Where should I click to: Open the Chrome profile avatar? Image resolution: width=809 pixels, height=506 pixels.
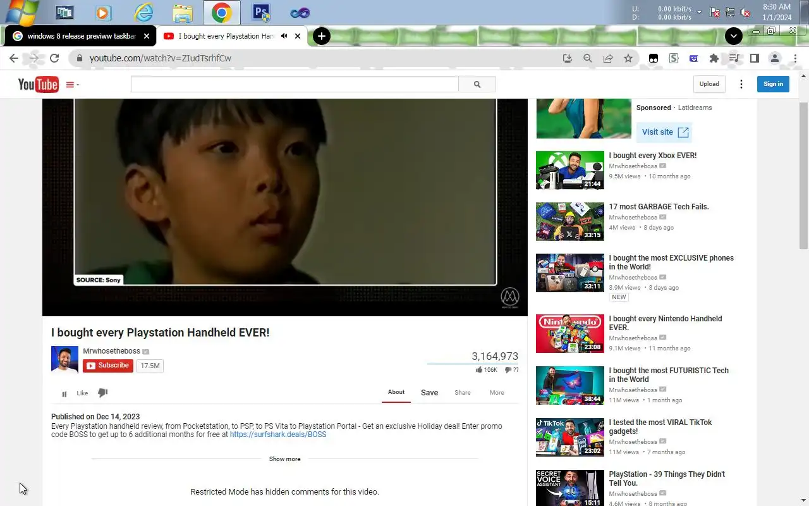coord(774,58)
